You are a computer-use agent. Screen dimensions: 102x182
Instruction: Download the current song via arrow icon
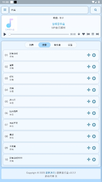[79, 34]
